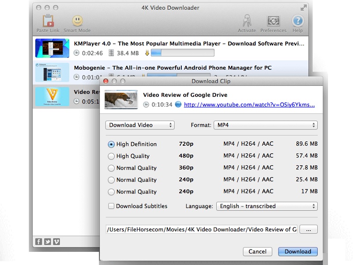
Task: Click the '720p' resolution text
Action: 186,144
